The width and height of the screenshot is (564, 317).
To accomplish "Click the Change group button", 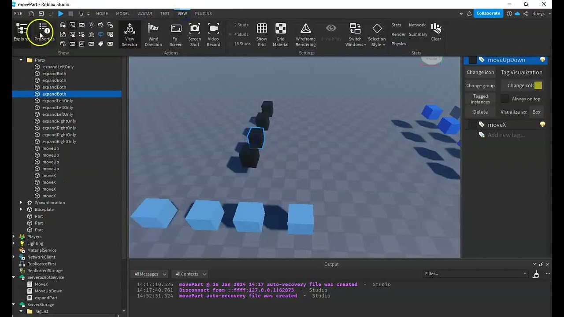I will [480, 85].
